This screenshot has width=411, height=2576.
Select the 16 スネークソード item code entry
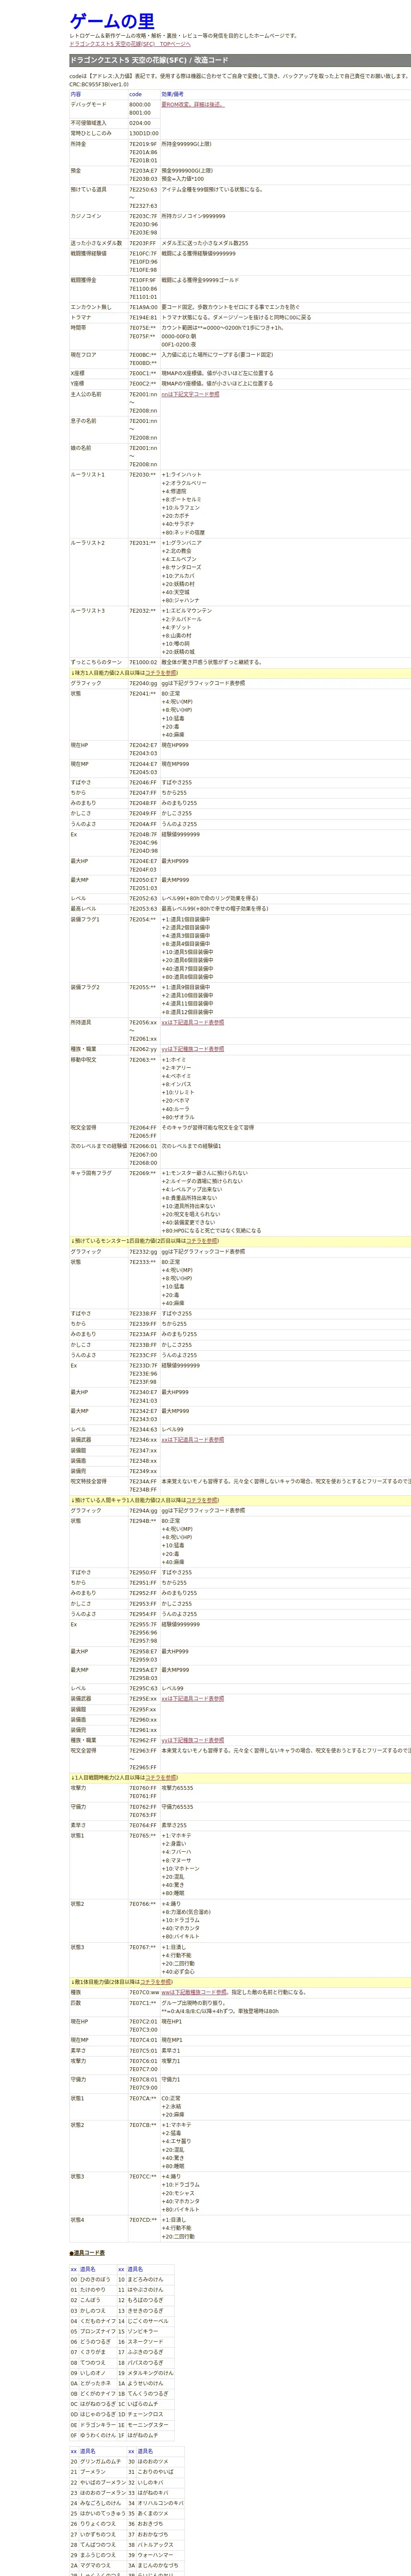(142, 2341)
